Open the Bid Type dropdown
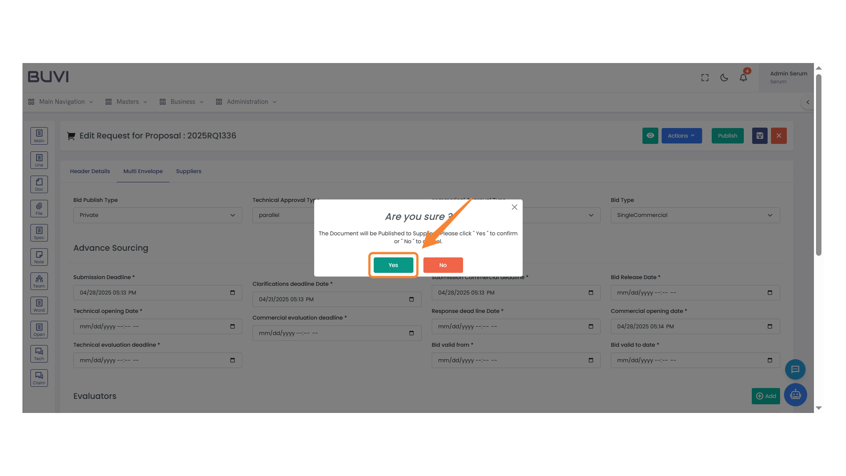Viewport: 846px width, 476px height. pyautogui.click(x=694, y=215)
